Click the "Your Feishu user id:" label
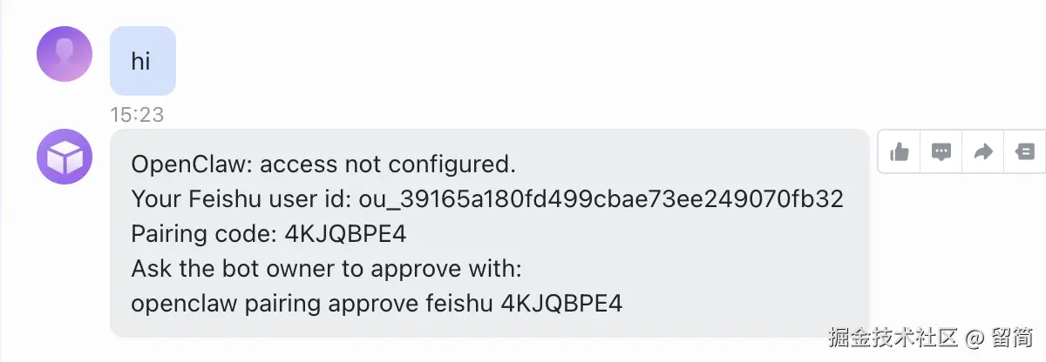Image resolution: width=1046 pixels, height=362 pixels. pos(241,199)
